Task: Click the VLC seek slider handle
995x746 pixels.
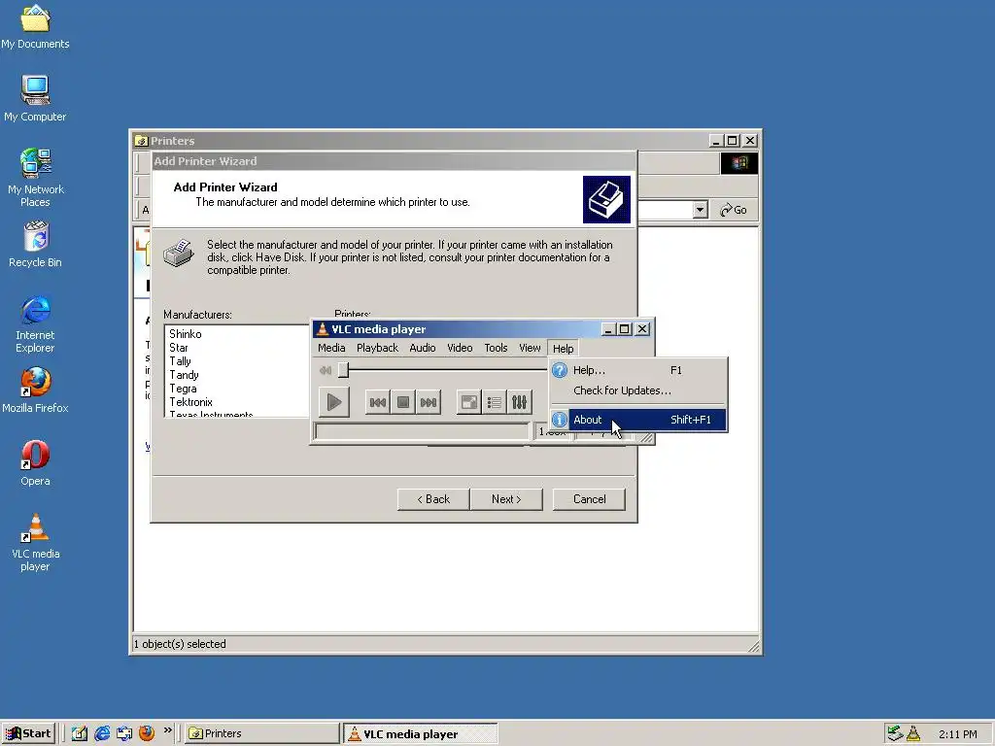Action: (x=343, y=369)
